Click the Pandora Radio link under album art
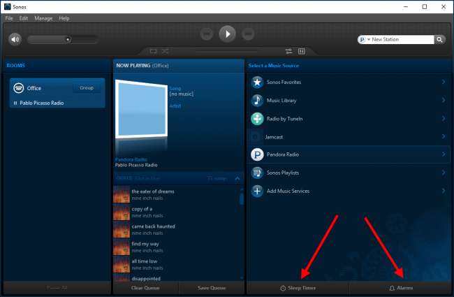The width and height of the screenshot is (454, 297). click(x=131, y=159)
